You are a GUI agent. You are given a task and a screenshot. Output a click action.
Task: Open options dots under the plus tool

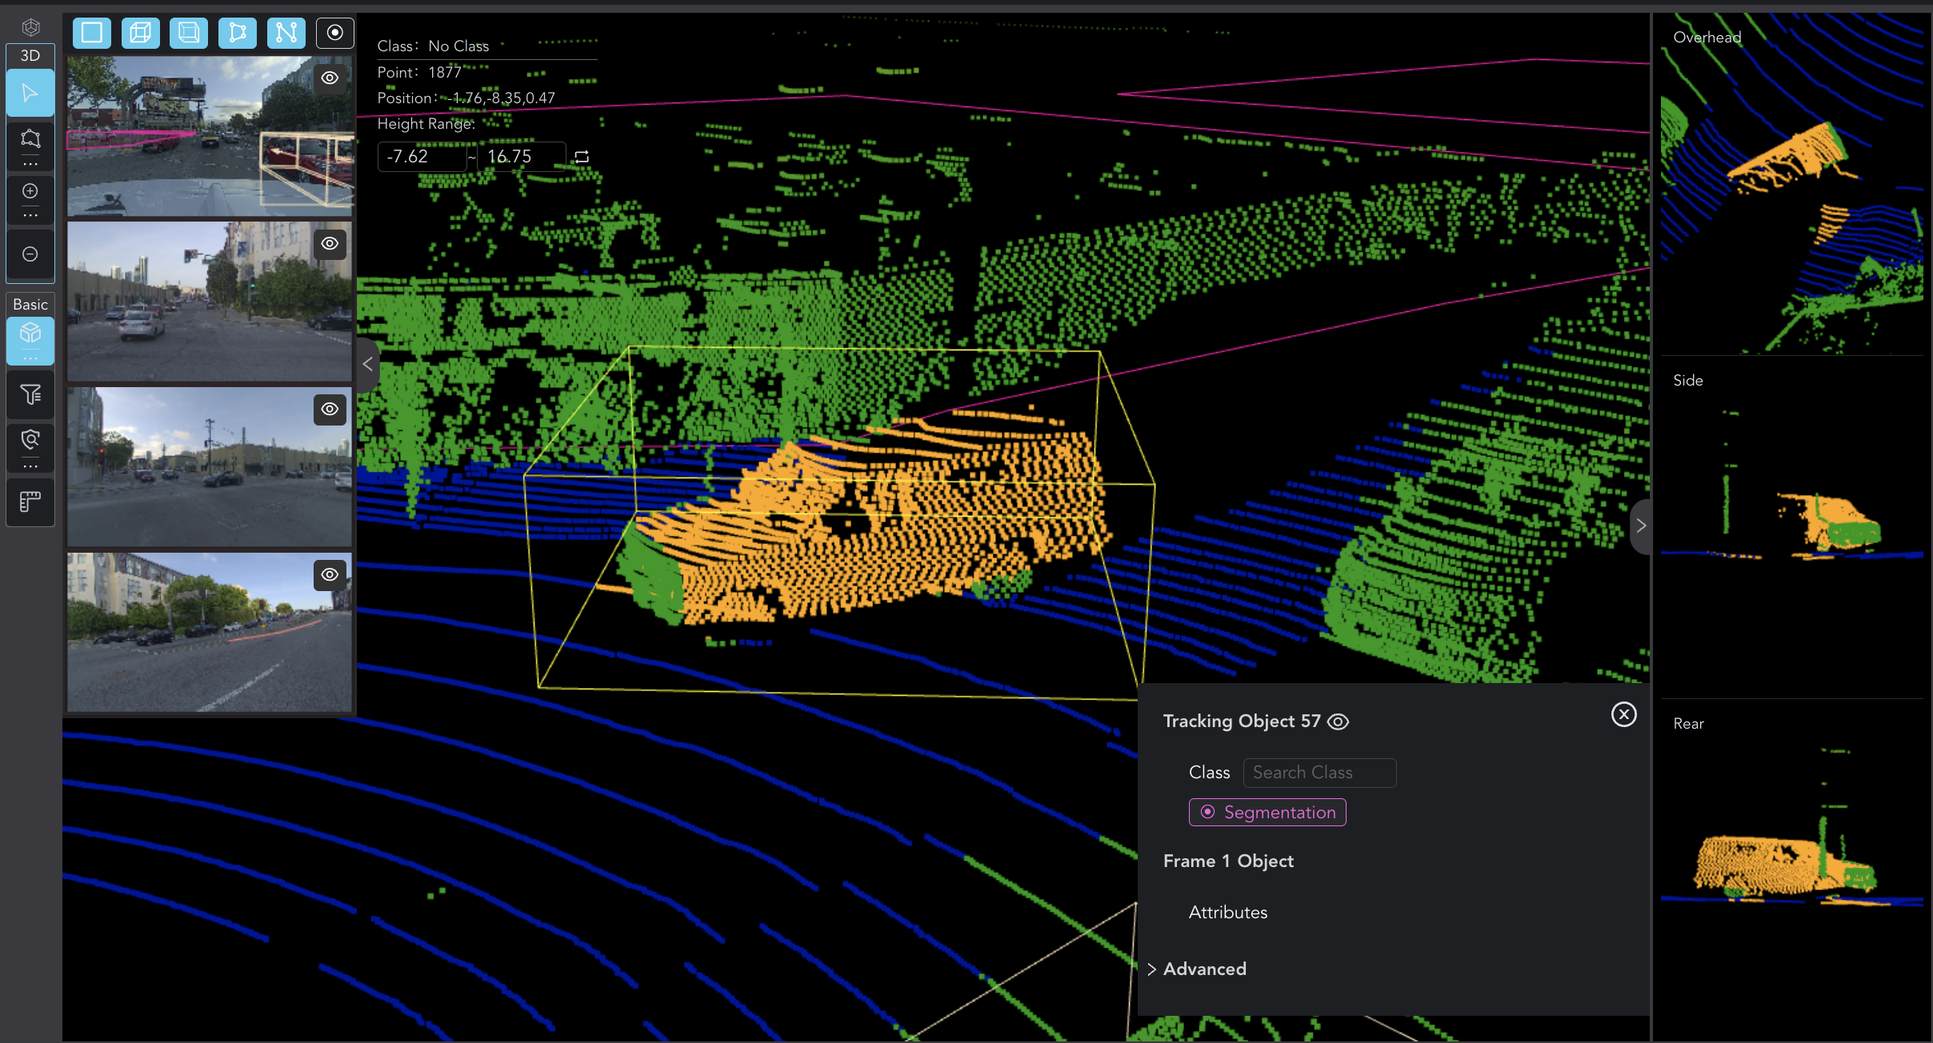pyautogui.click(x=30, y=215)
